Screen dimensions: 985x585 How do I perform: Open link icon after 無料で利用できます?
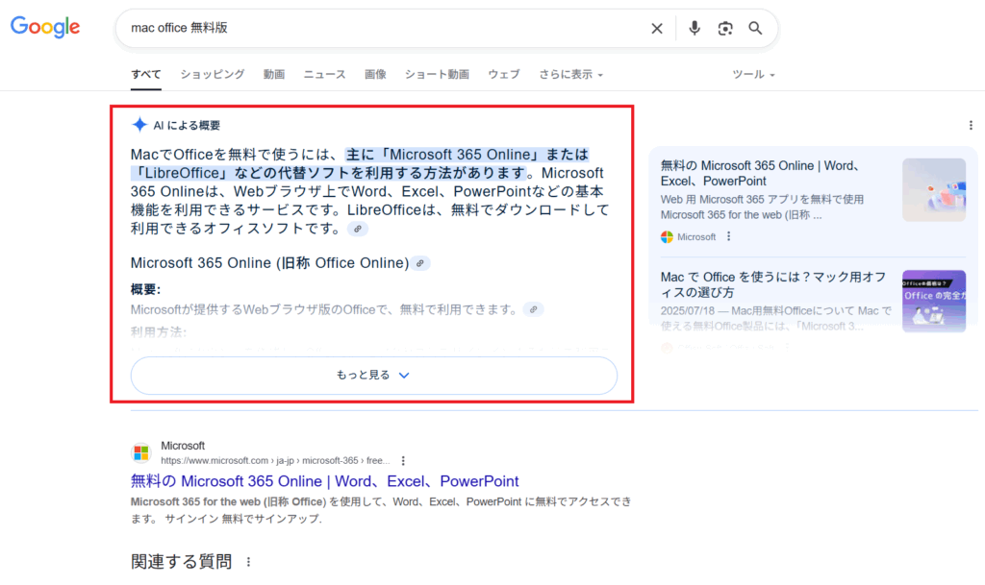[533, 309]
